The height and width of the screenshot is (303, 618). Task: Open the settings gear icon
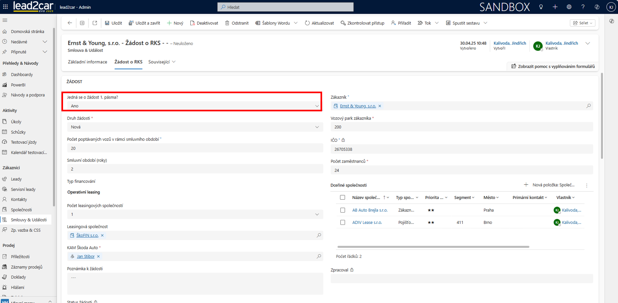coord(569,7)
